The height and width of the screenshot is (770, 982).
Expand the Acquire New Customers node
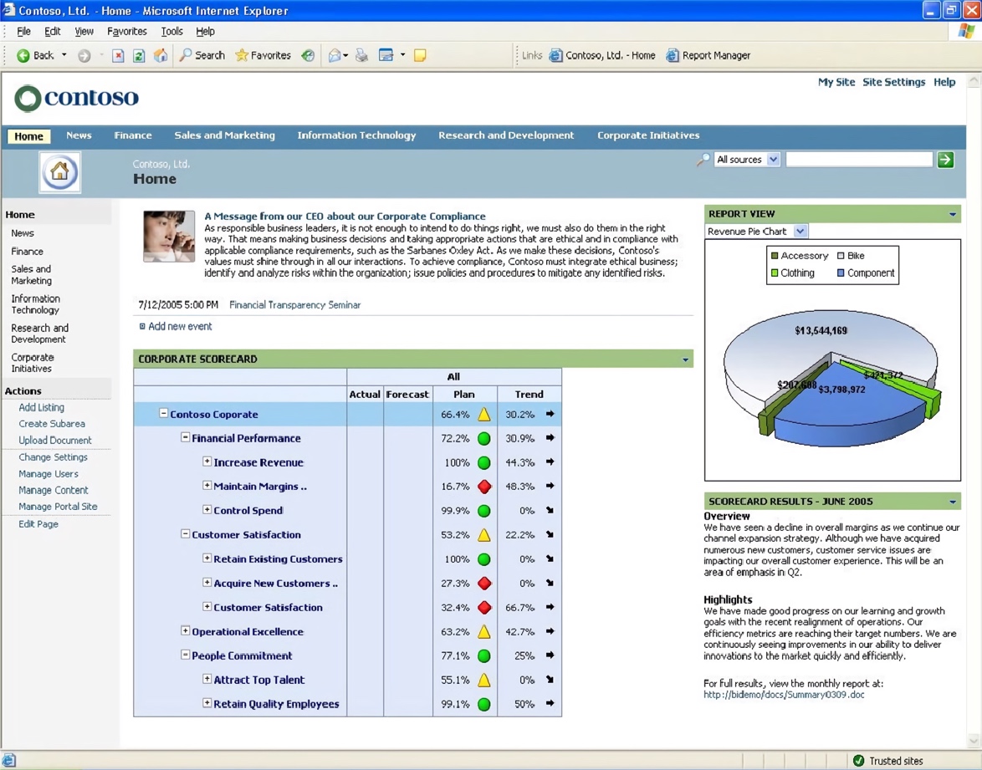(207, 582)
